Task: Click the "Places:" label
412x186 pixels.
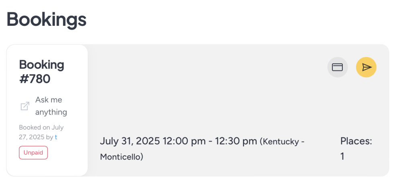Action: tap(356, 141)
